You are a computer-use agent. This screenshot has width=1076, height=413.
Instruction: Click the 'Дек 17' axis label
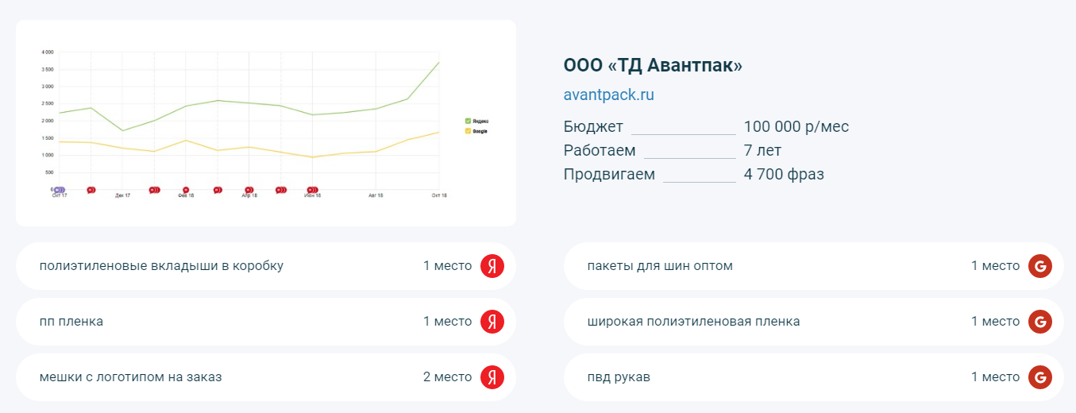(122, 195)
